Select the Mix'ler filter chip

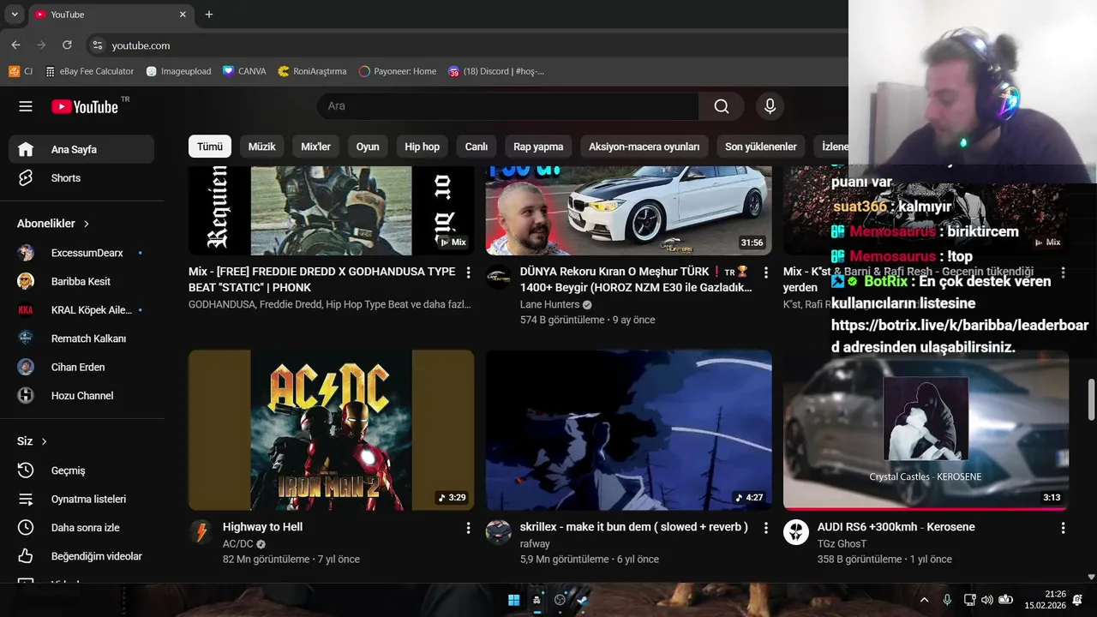click(x=315, y=147)
